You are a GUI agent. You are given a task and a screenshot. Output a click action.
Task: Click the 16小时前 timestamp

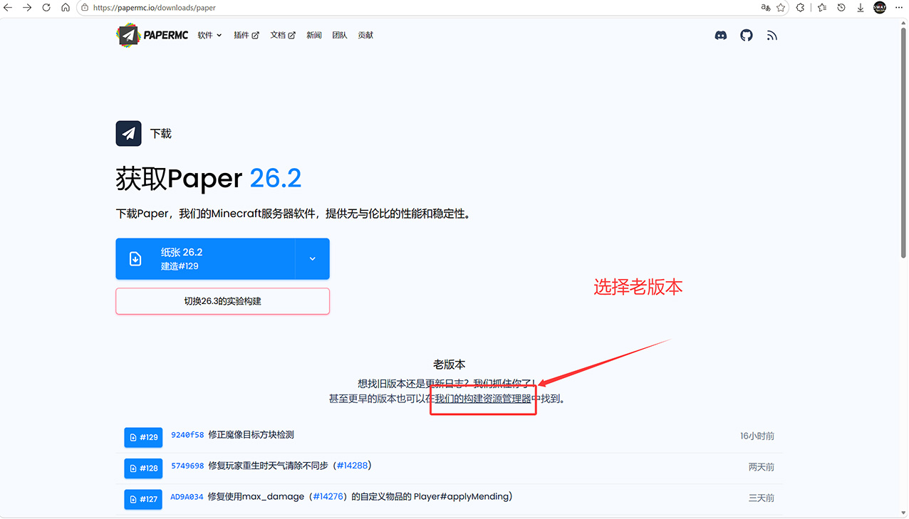(757, 436)
